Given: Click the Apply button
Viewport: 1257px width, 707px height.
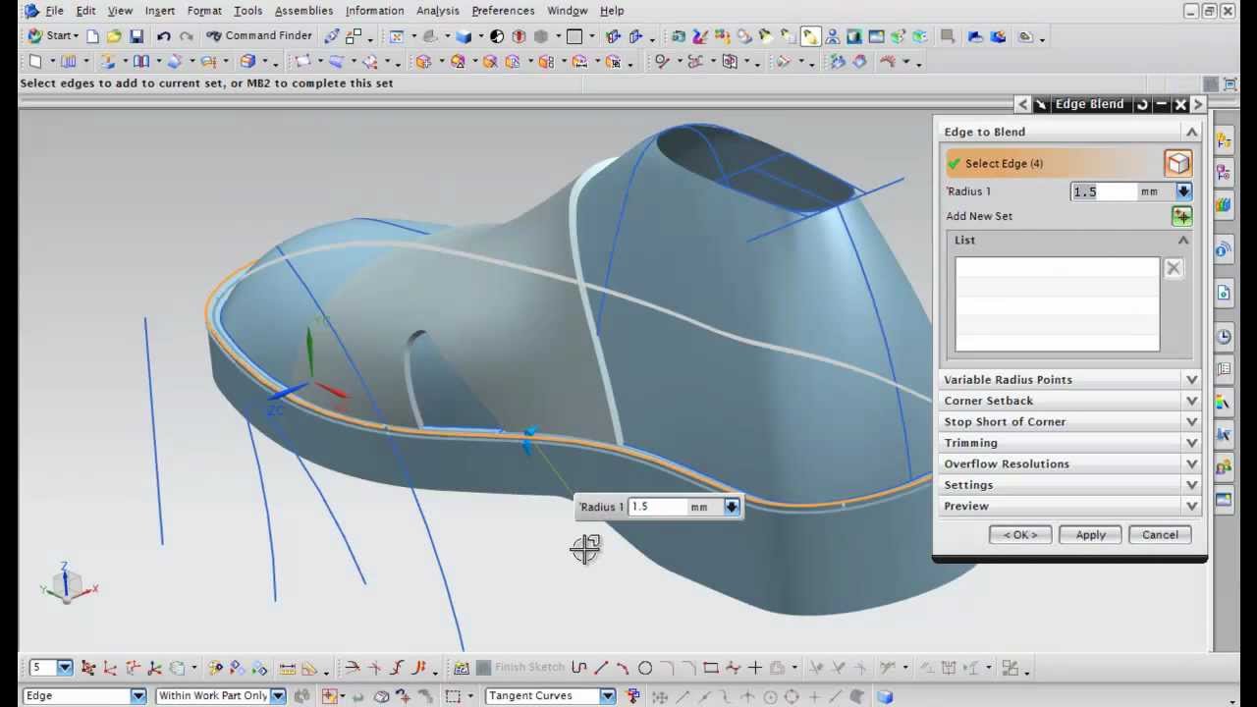Looking at the screenshot, I should [x=1090, y=535].
